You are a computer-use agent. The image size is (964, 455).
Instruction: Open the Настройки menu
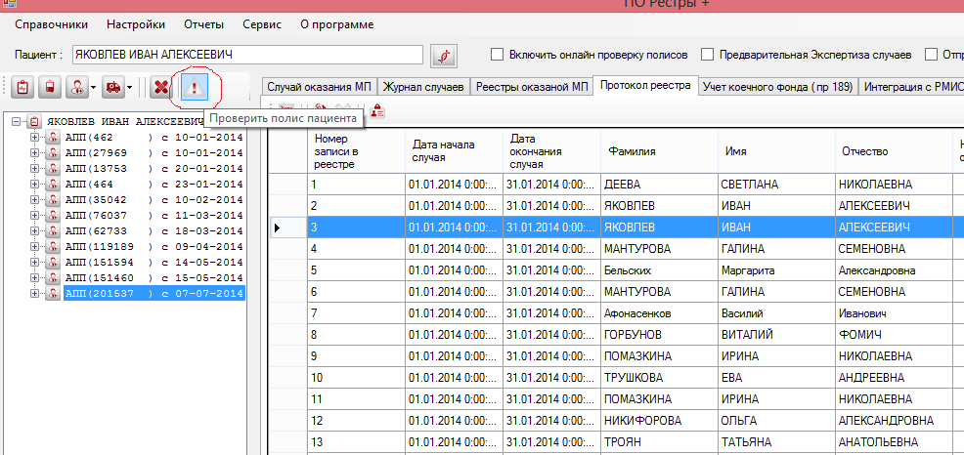tap(136, 24)
